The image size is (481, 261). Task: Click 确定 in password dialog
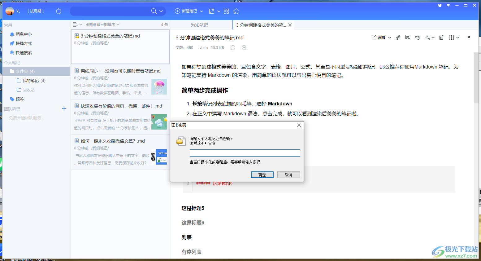tap(262, 175)
